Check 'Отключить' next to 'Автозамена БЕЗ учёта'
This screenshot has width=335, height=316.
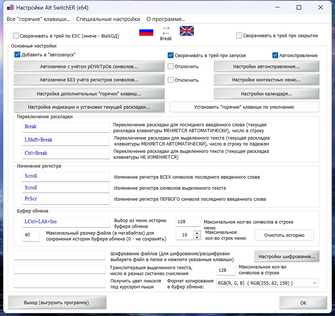[171, 80]
